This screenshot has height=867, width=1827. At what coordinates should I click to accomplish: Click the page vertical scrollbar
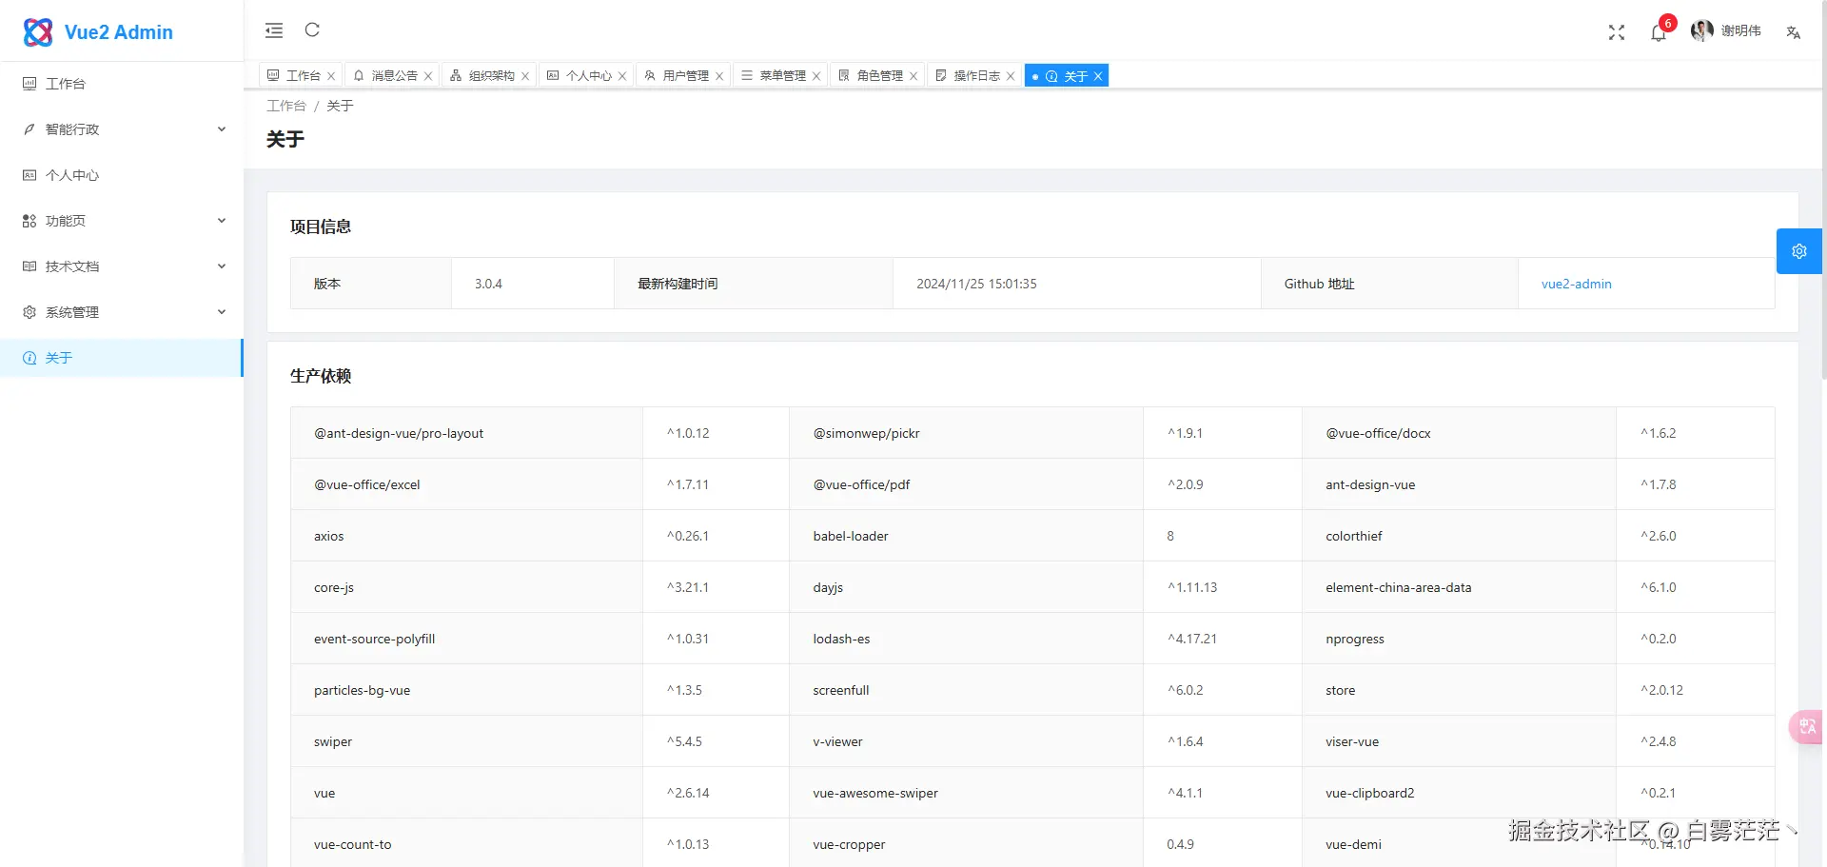(x=1823, y=190)
